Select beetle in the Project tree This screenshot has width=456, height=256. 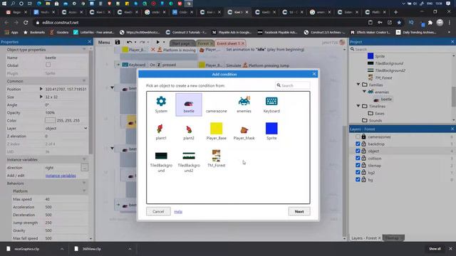point(386,99)
